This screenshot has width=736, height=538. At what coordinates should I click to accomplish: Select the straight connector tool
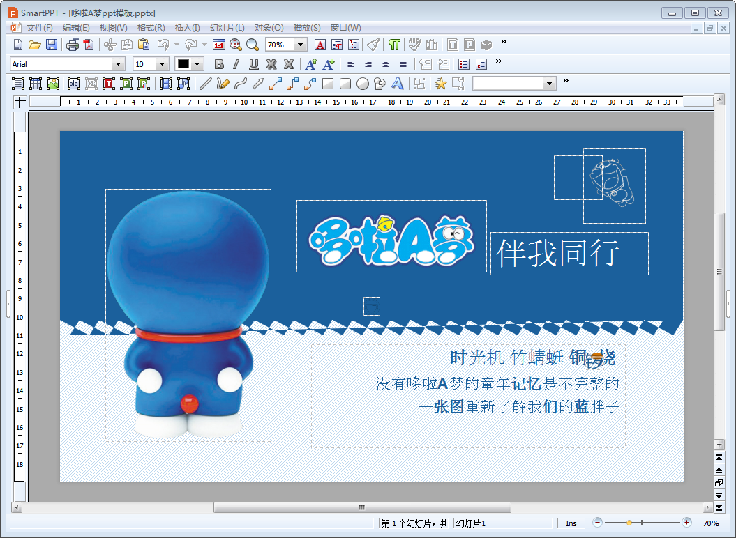276,84
